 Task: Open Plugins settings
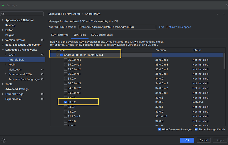pyautogui.click(x=10, y=35)
